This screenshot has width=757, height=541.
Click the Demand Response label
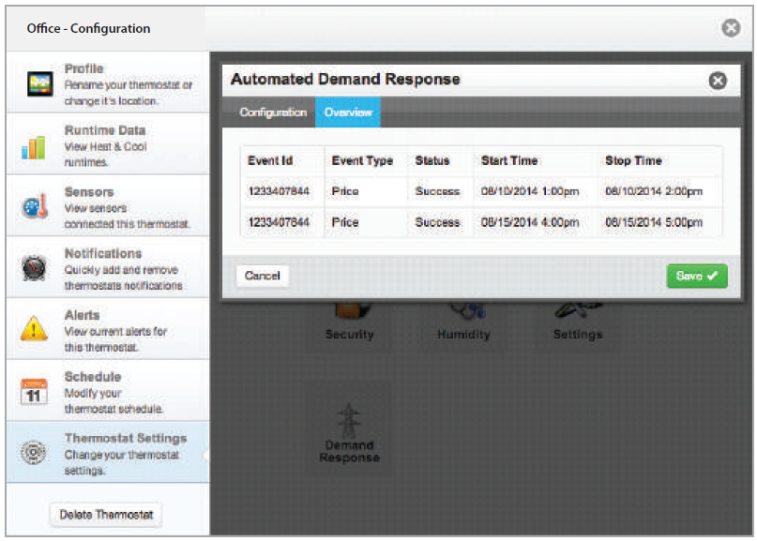[349, 451]
